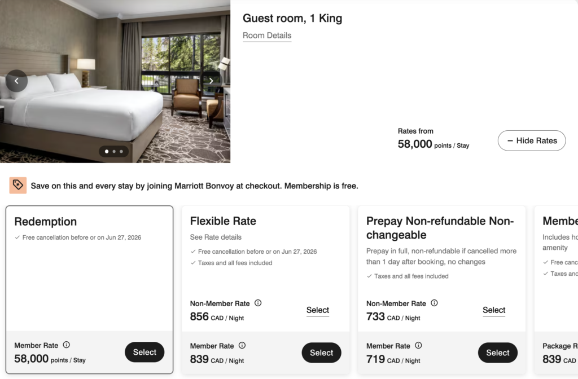The width and height of the screenshot is (578, 379).
Task: Open info icon beside Prepay Member Rate
Action: tap(418, 345)
